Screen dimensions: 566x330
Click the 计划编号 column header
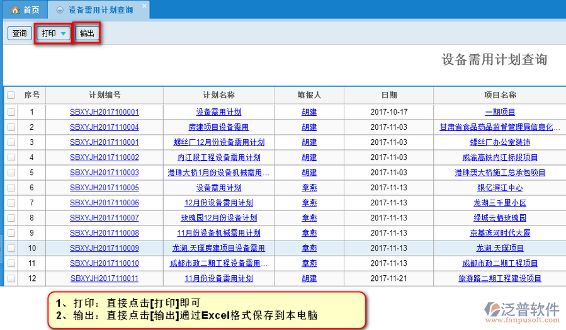[x=104, y=95]
